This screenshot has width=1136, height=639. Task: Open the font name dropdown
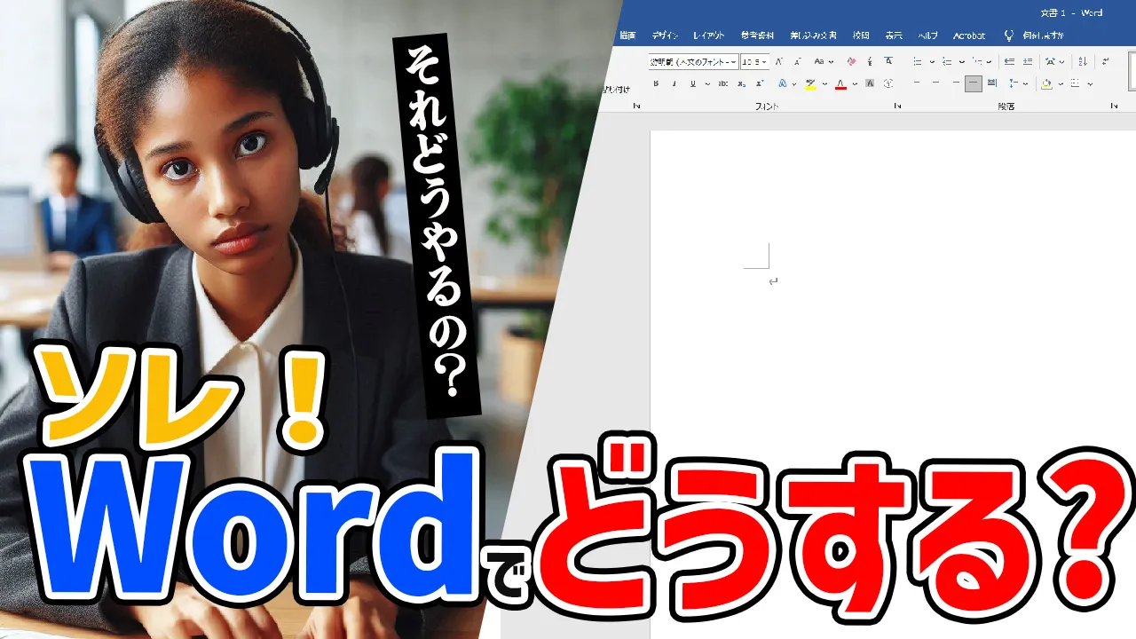click(733, 62)
